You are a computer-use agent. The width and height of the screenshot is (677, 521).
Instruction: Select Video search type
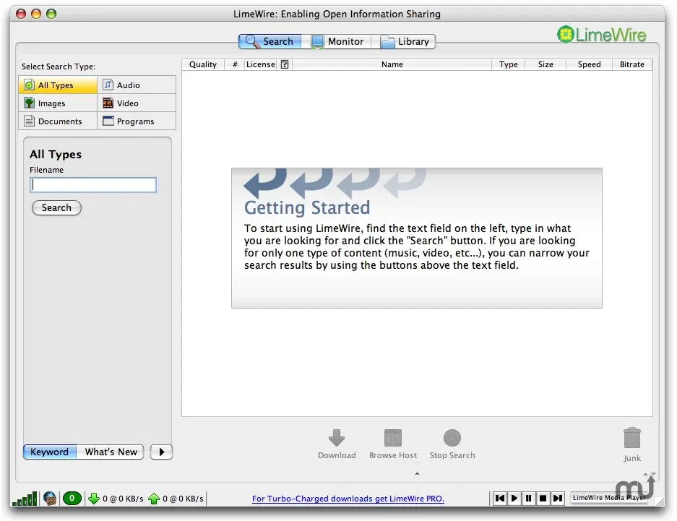[x=137, y=103]
